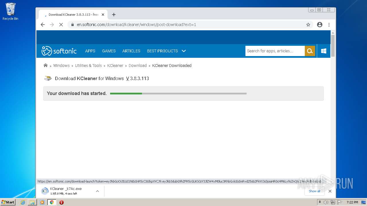Open the BEST PRODUCTS menu
Image resolution: width=367 pixels, height=206 pixels.
coord(162,51)
